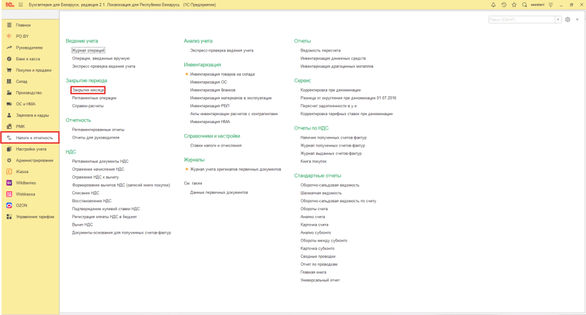
Task: Open Вычет НДС
Action: tap(82, 225)
